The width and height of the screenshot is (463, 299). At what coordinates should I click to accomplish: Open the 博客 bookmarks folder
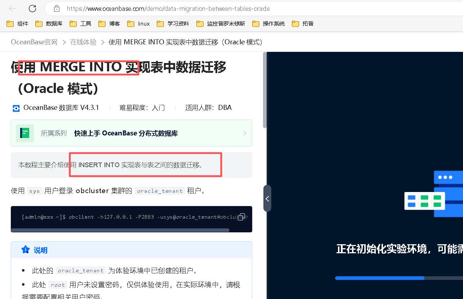coord(109,24)
